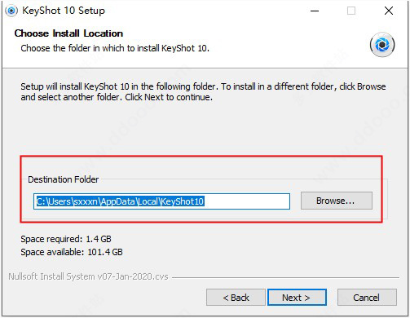Close the KeyShot 10 Setup dialog
The image size is (410, 318).
pyautogui.click(x=389, y=11)
